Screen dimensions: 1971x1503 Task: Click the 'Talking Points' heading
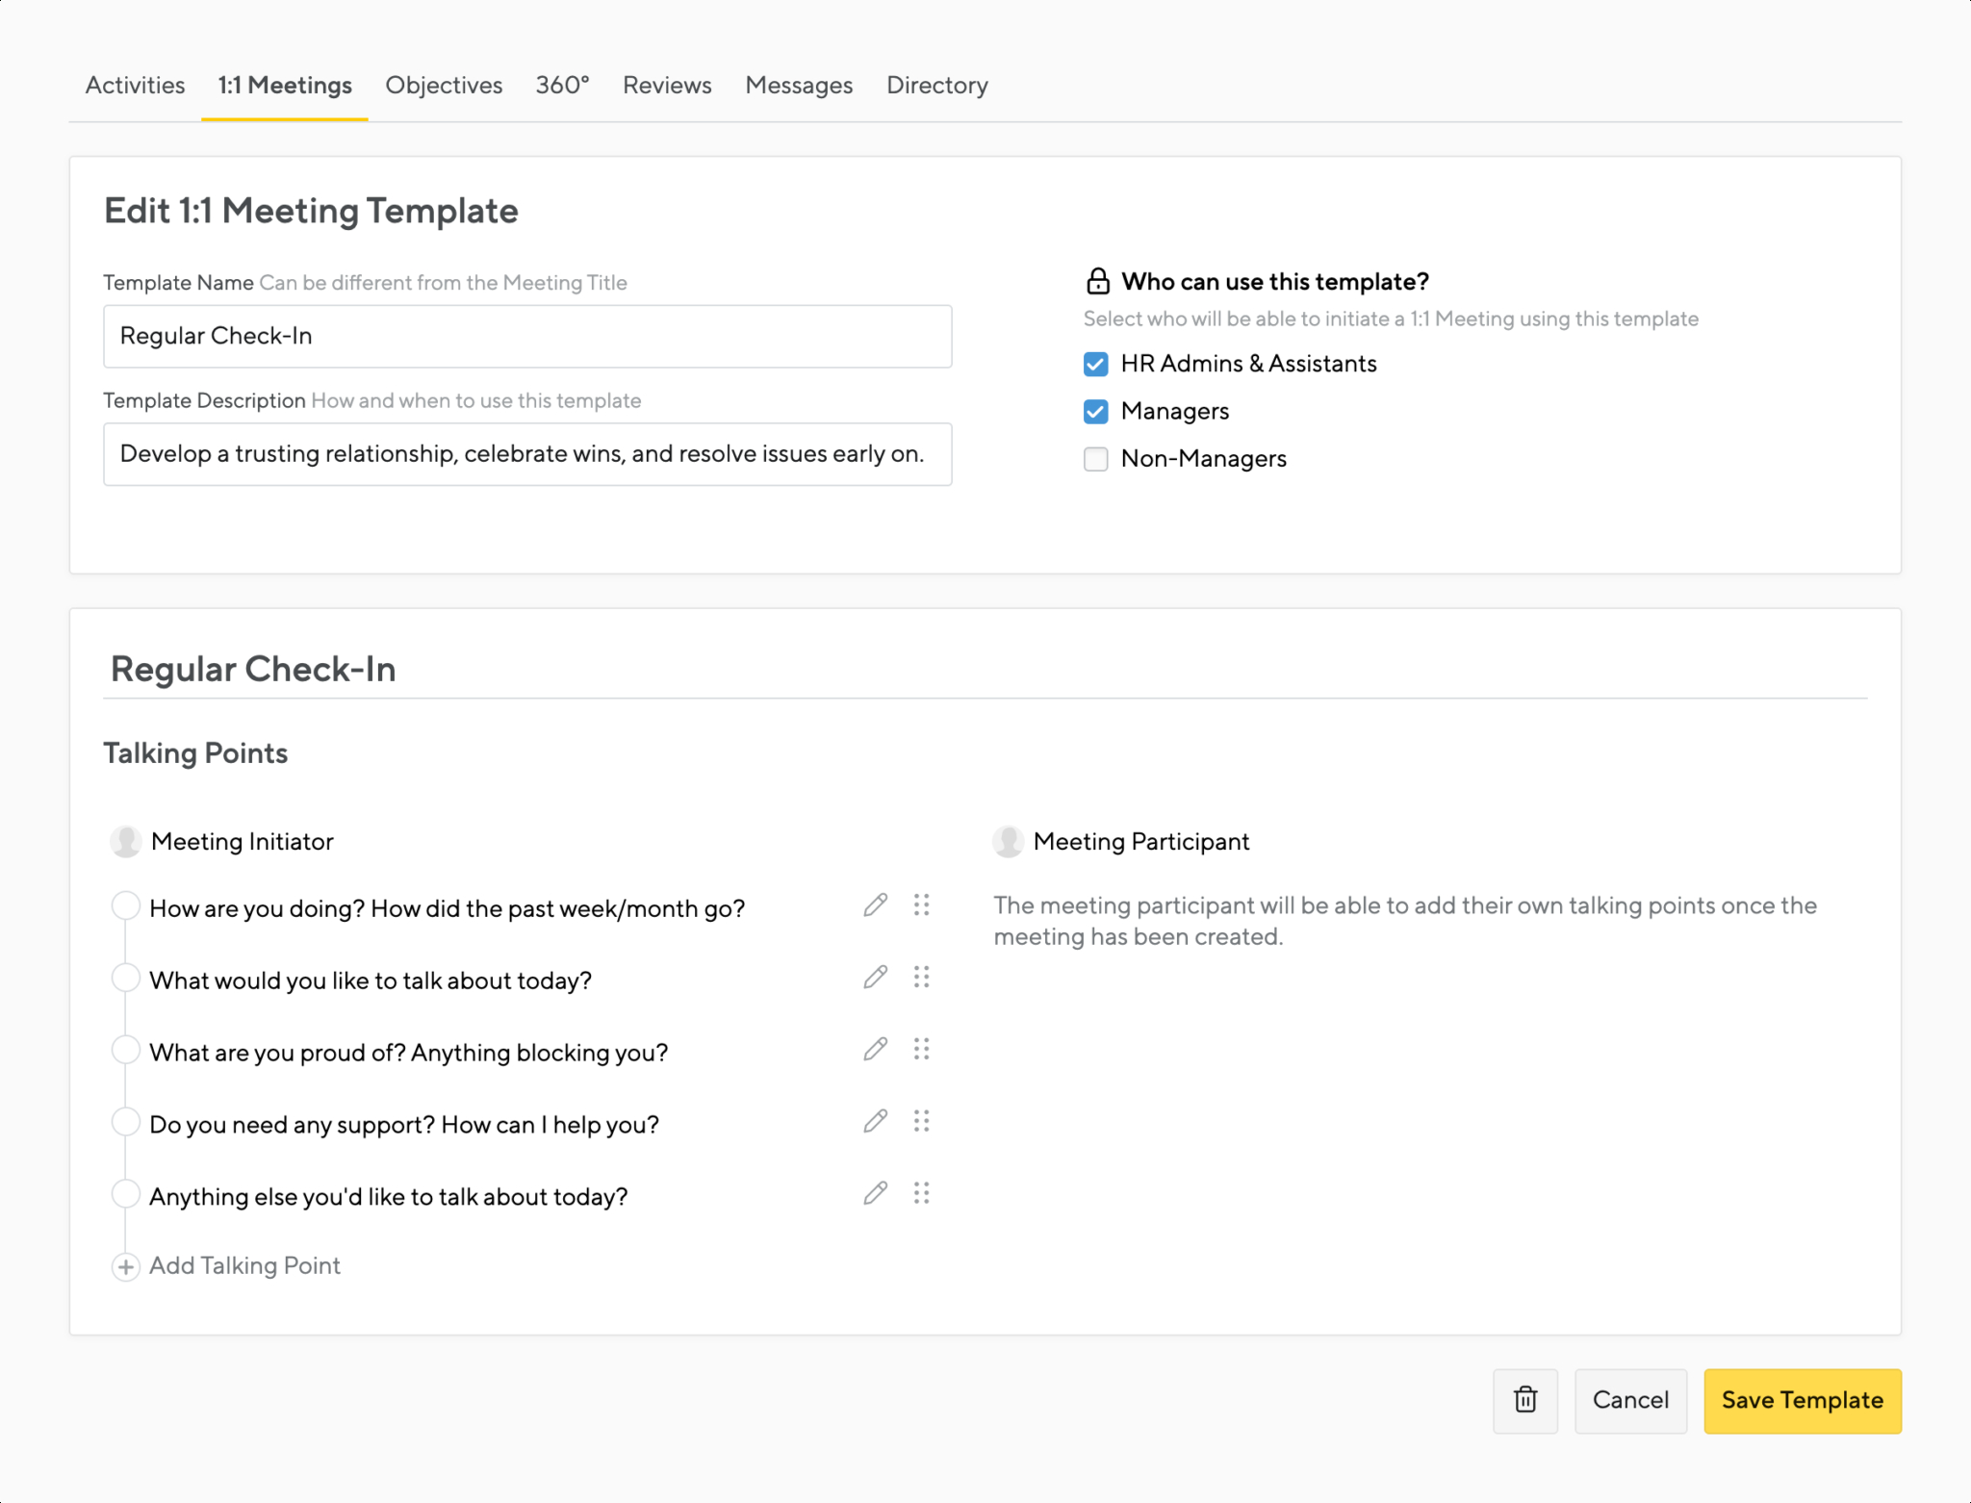point(195,753)
